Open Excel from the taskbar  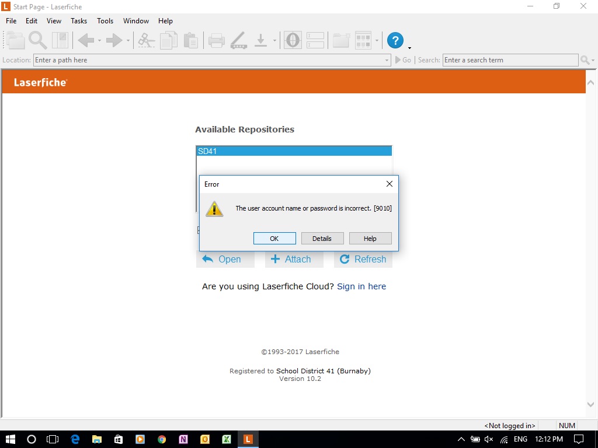(227, 439)
